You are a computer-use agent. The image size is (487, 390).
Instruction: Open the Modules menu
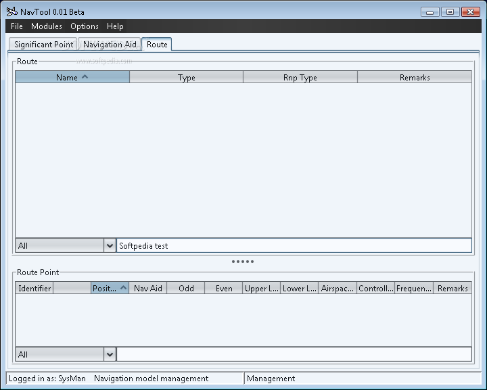46,26
